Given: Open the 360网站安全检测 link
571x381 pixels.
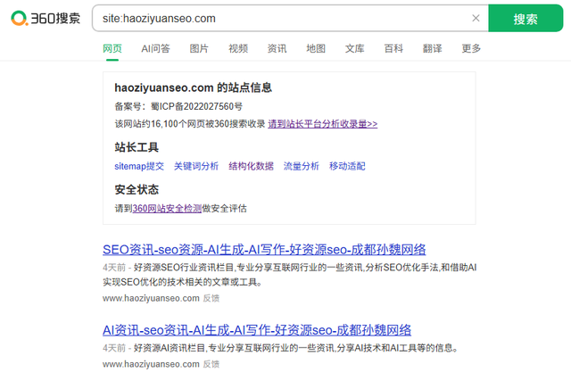Looking at the screenshot, I should coord(167,209).
